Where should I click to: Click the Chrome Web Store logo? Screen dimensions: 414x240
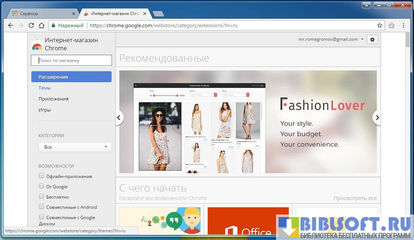[x=37, y=44]
